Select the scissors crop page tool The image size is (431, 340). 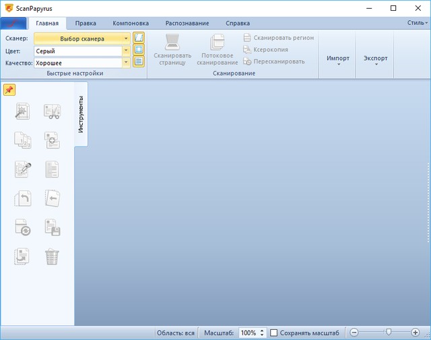coord(52,111)
